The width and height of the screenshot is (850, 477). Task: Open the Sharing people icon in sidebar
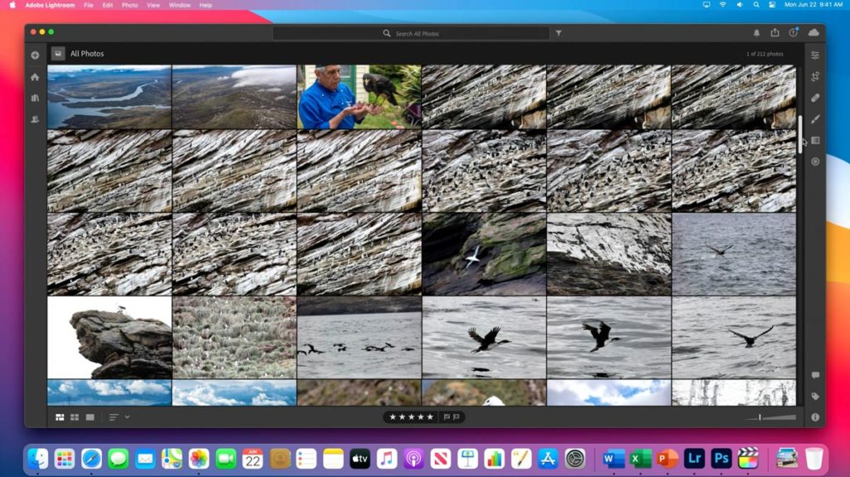coord(35,119)
